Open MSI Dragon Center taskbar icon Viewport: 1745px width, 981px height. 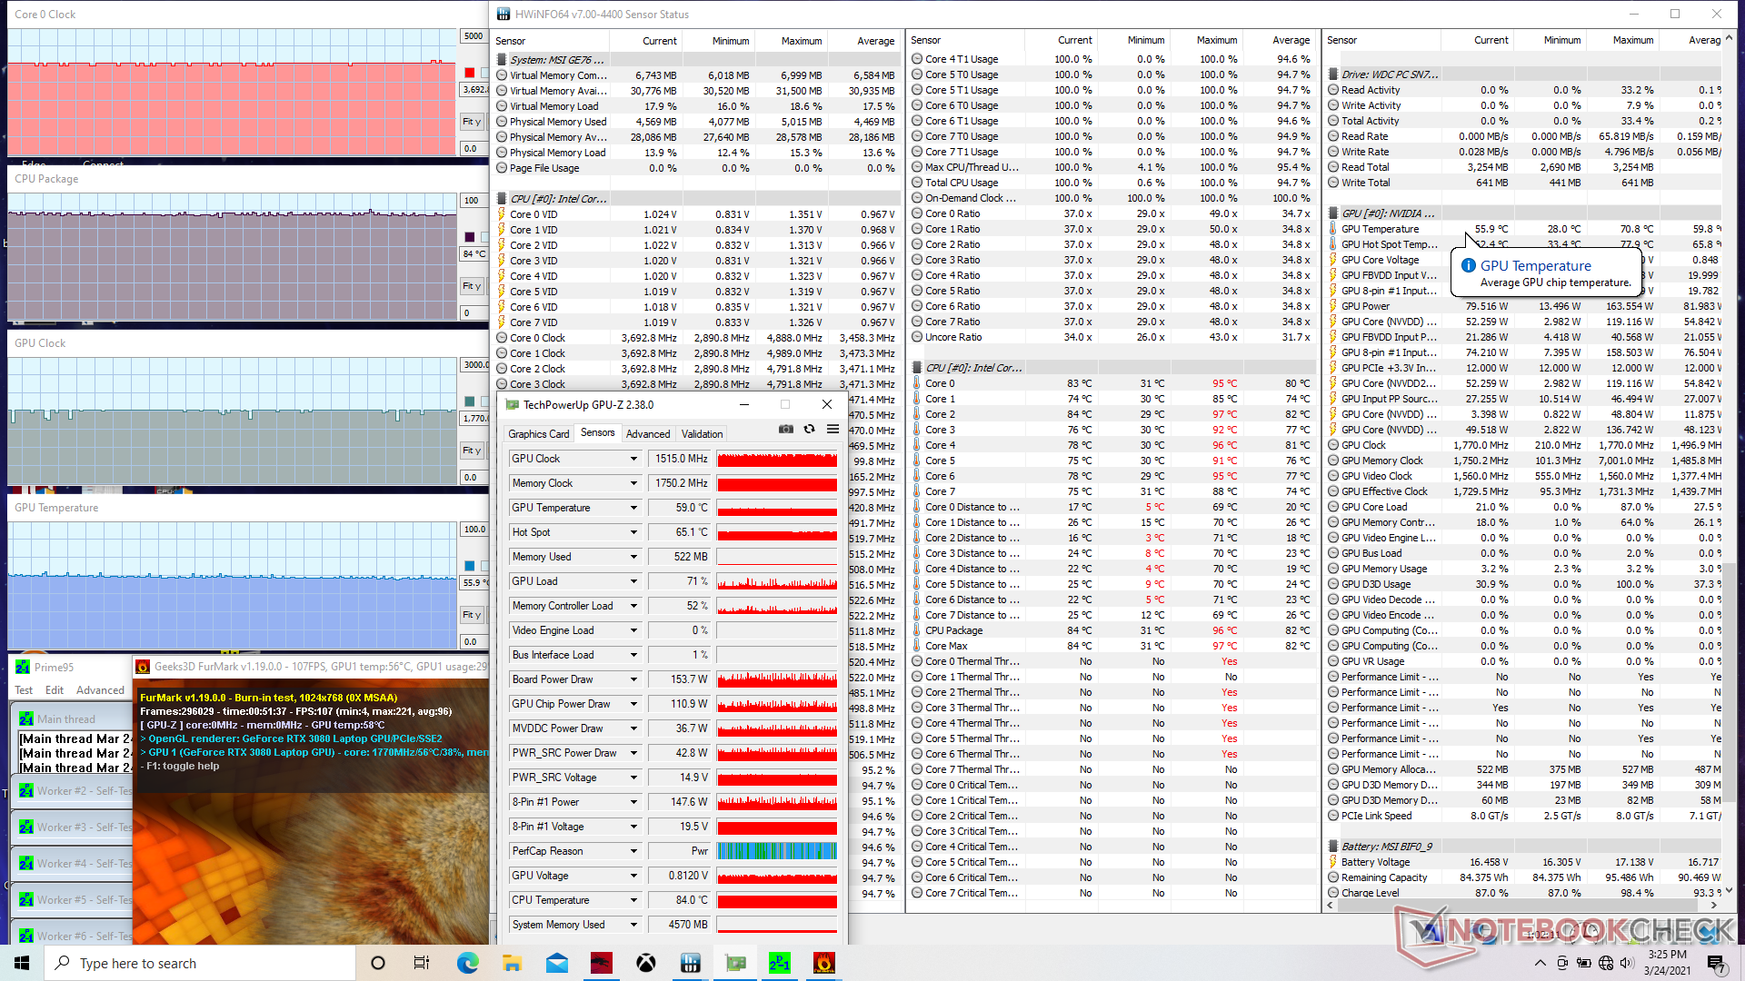click(602, 963)
